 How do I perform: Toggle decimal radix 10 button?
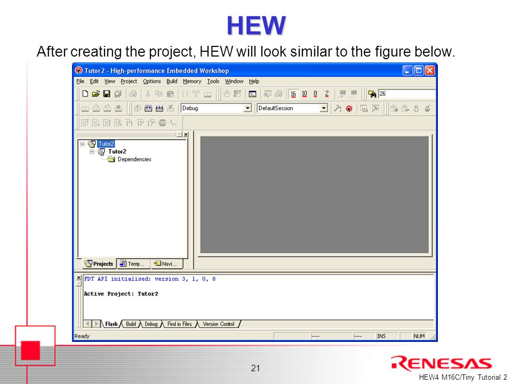[x=305, y=94]
